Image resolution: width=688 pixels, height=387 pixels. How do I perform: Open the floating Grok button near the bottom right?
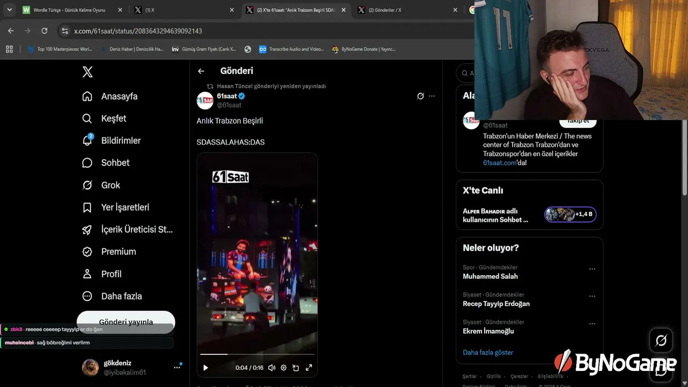[x=661, y=340]
